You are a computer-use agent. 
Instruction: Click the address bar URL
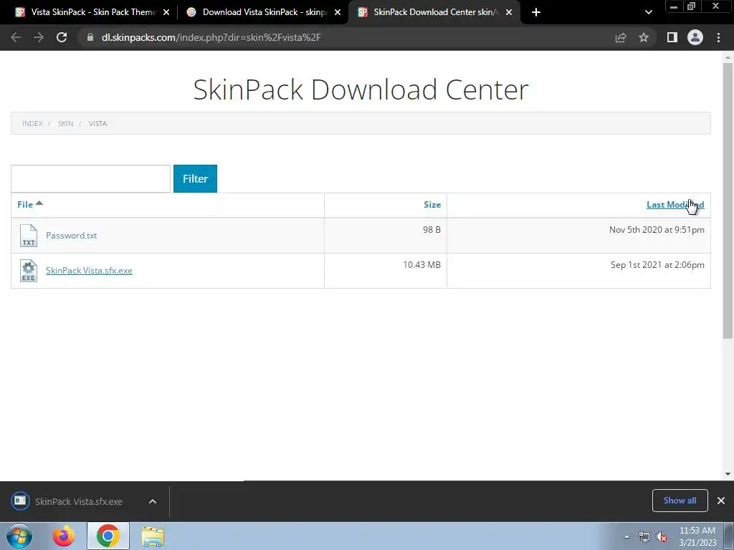click(x=211, y=37)
